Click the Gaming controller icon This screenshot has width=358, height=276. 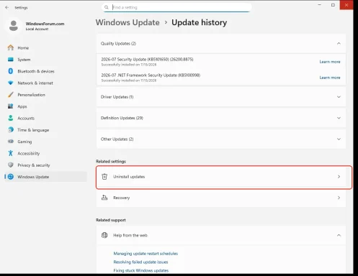(11, 142)
